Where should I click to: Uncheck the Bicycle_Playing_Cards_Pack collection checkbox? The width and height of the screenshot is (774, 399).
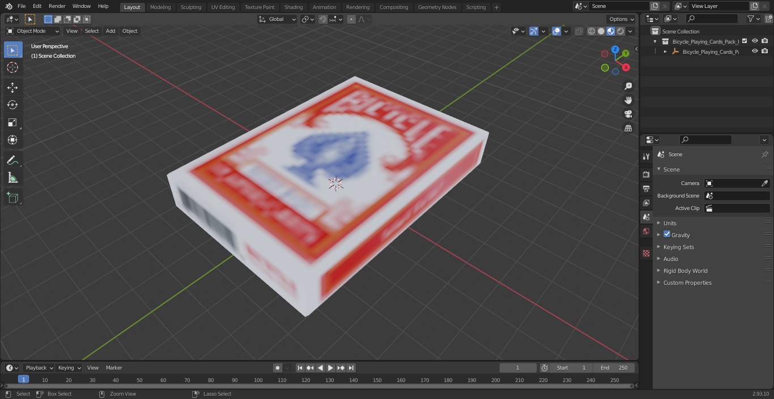(x=745, y=41)
